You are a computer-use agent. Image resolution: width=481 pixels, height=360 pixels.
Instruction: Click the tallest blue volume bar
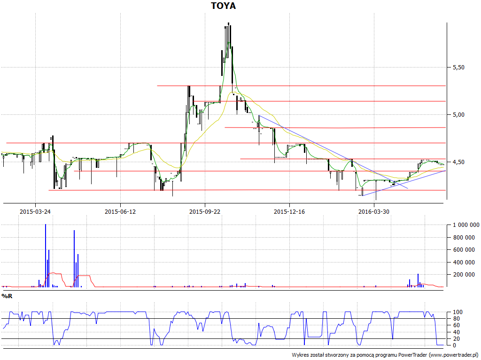click(46, 255)
